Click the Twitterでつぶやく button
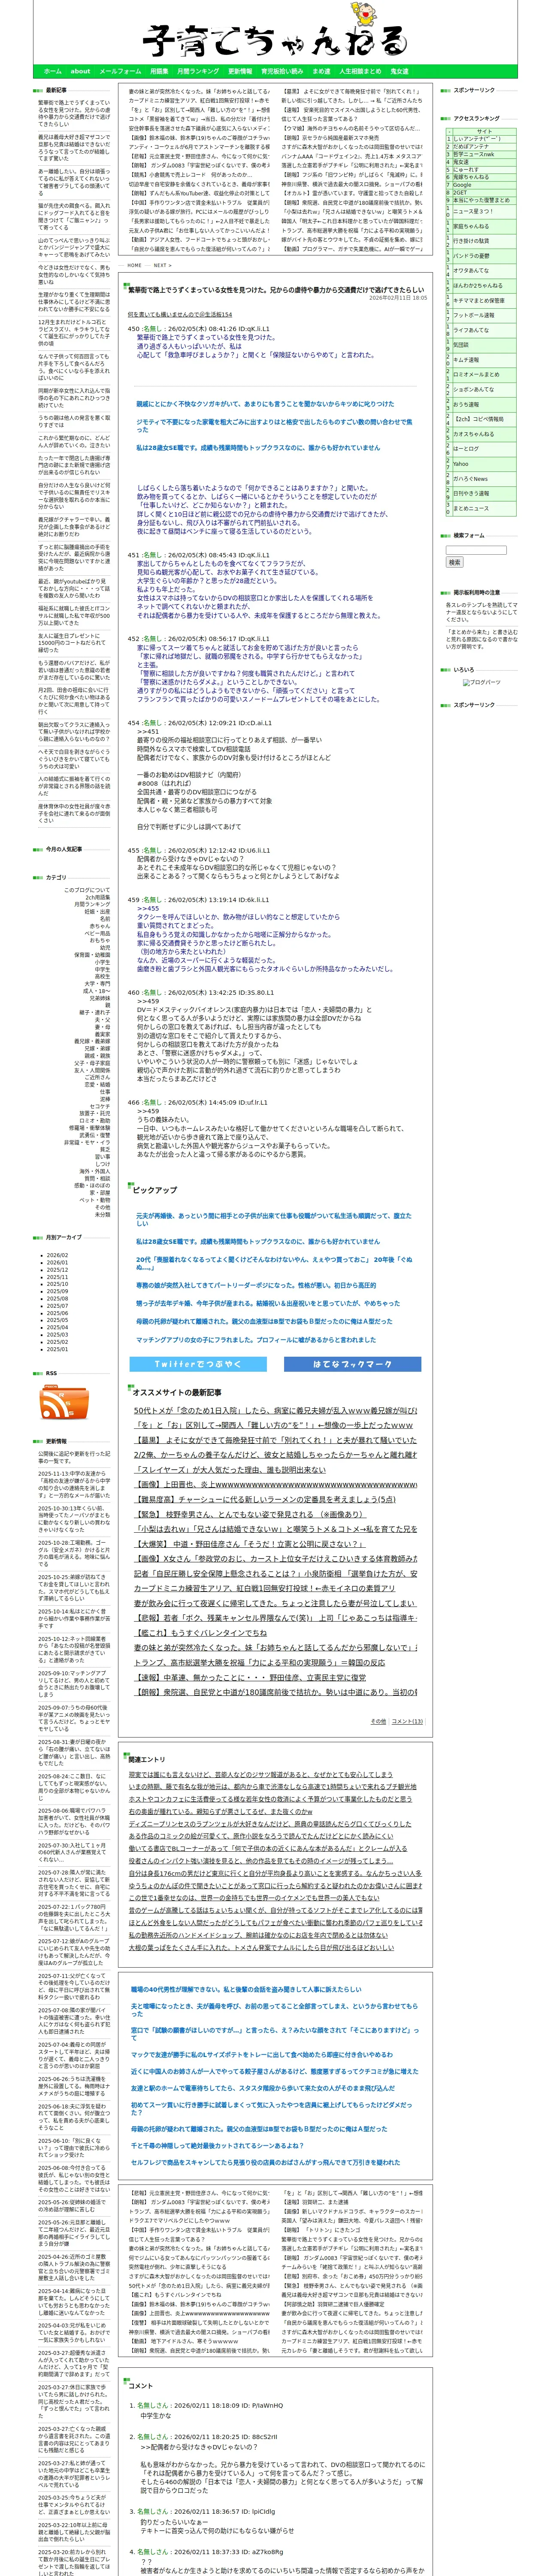This screenshot has width=551, height=2576. (x=197, y=1364)
